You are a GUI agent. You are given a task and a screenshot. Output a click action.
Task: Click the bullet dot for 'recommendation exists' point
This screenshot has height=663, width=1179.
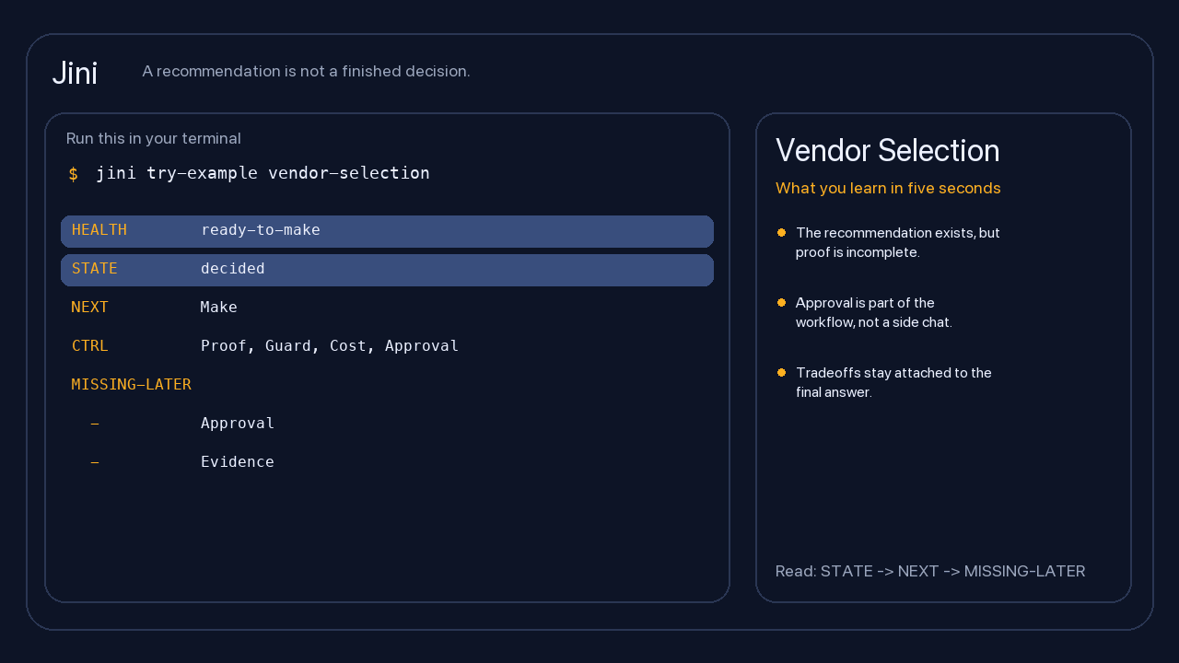(x=781, y=232)
